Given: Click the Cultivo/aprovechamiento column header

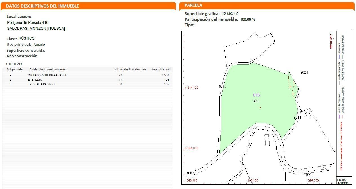Looking at the screenshot, I should [48, 69].
